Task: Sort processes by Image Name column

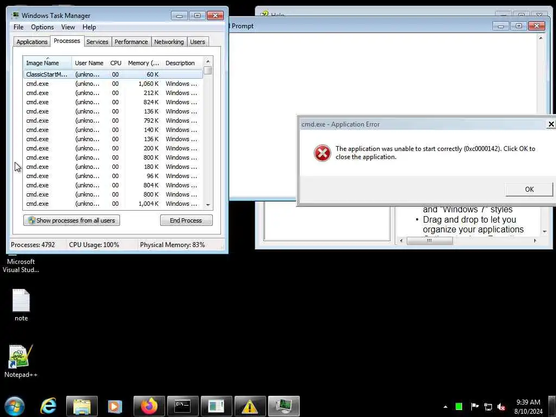Action: tap(48, 63)
